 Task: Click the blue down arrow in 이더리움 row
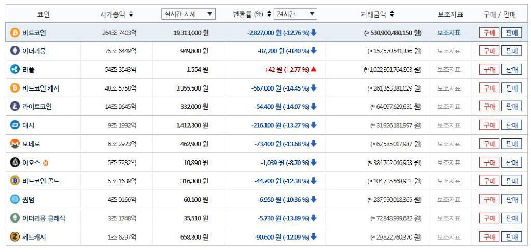[x=314, y=51]
